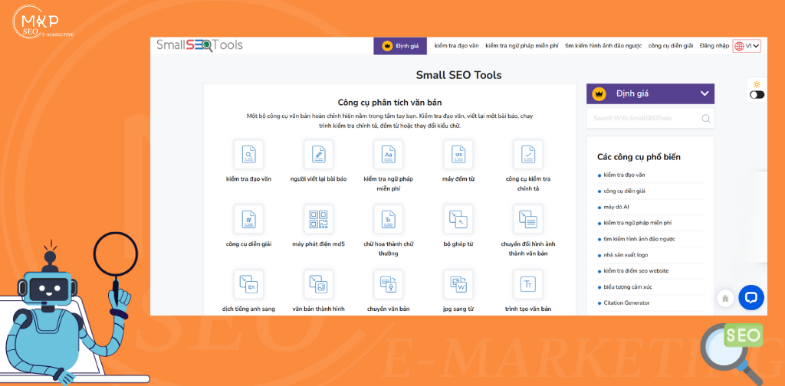Screen dimensions: 785x386
Task: Click the kiểm tra đạo văn tool icon
Action: pyautogui.click(x=248, y=155)
